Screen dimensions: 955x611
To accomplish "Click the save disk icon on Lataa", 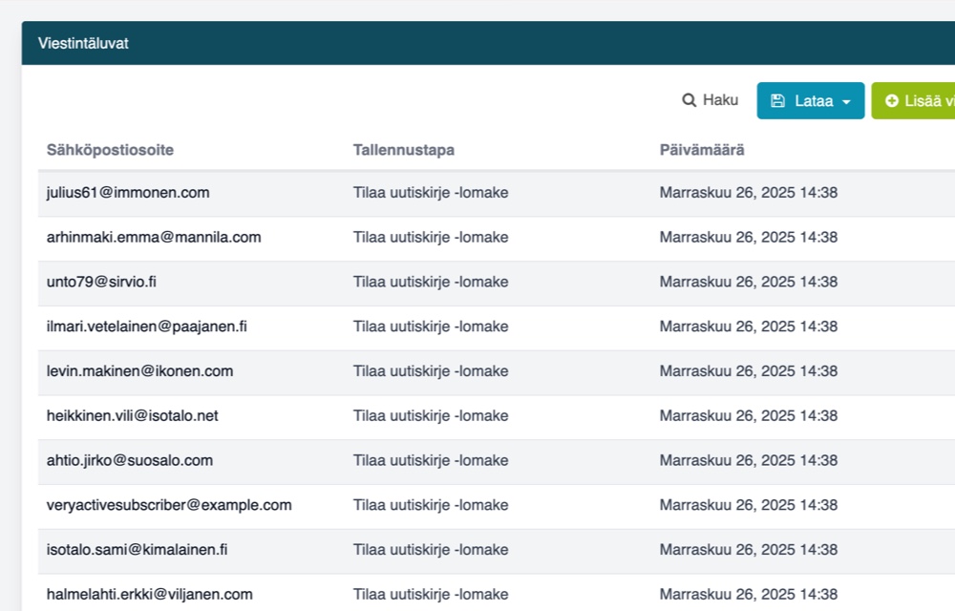I will 777,101.
